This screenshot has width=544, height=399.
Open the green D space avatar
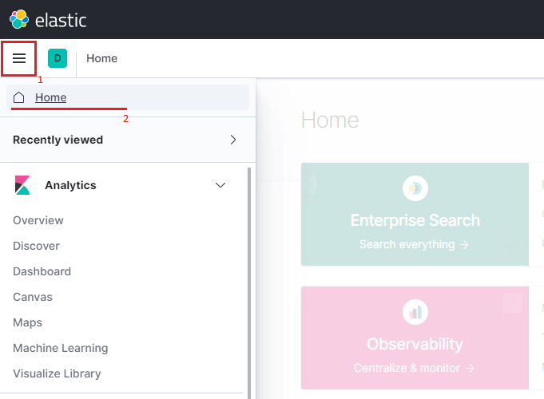tap(58, 58)
